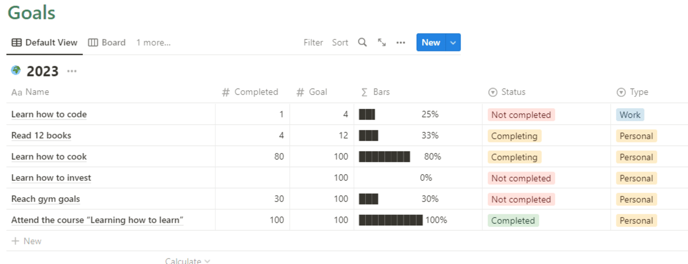Switch to the Board view tab
The height and width of the screenshot is (264, 688).
[107, 42]
